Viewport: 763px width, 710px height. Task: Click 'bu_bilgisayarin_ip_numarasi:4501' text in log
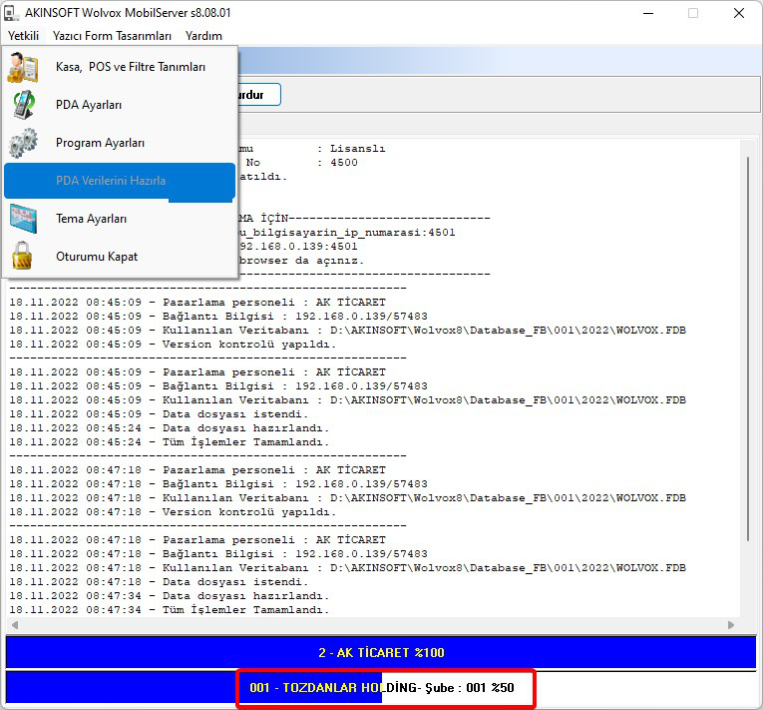(347, 233)
